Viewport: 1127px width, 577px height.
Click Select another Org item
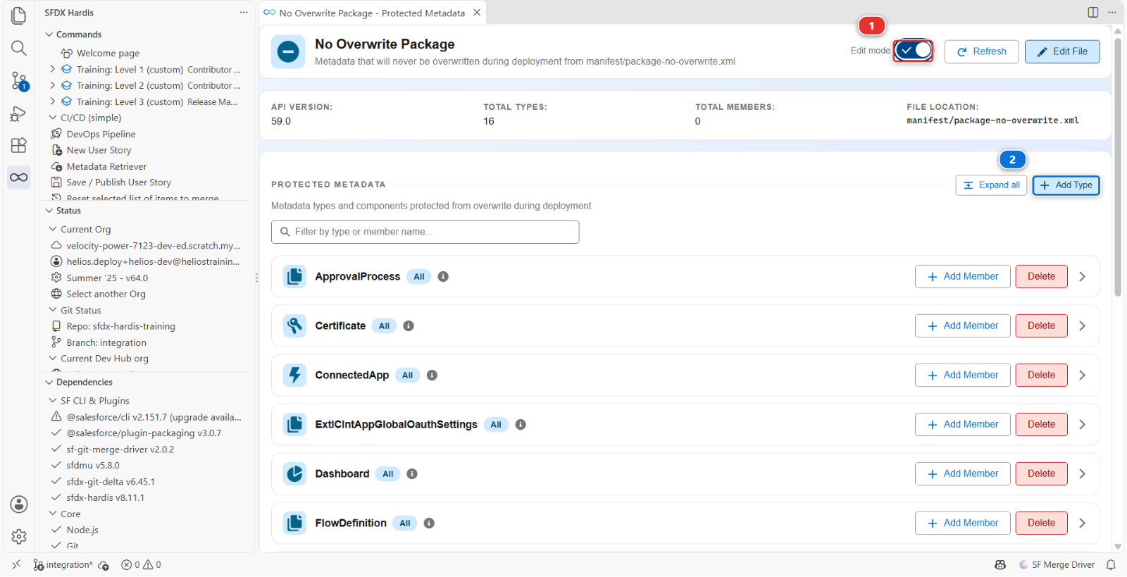[106, 294]
